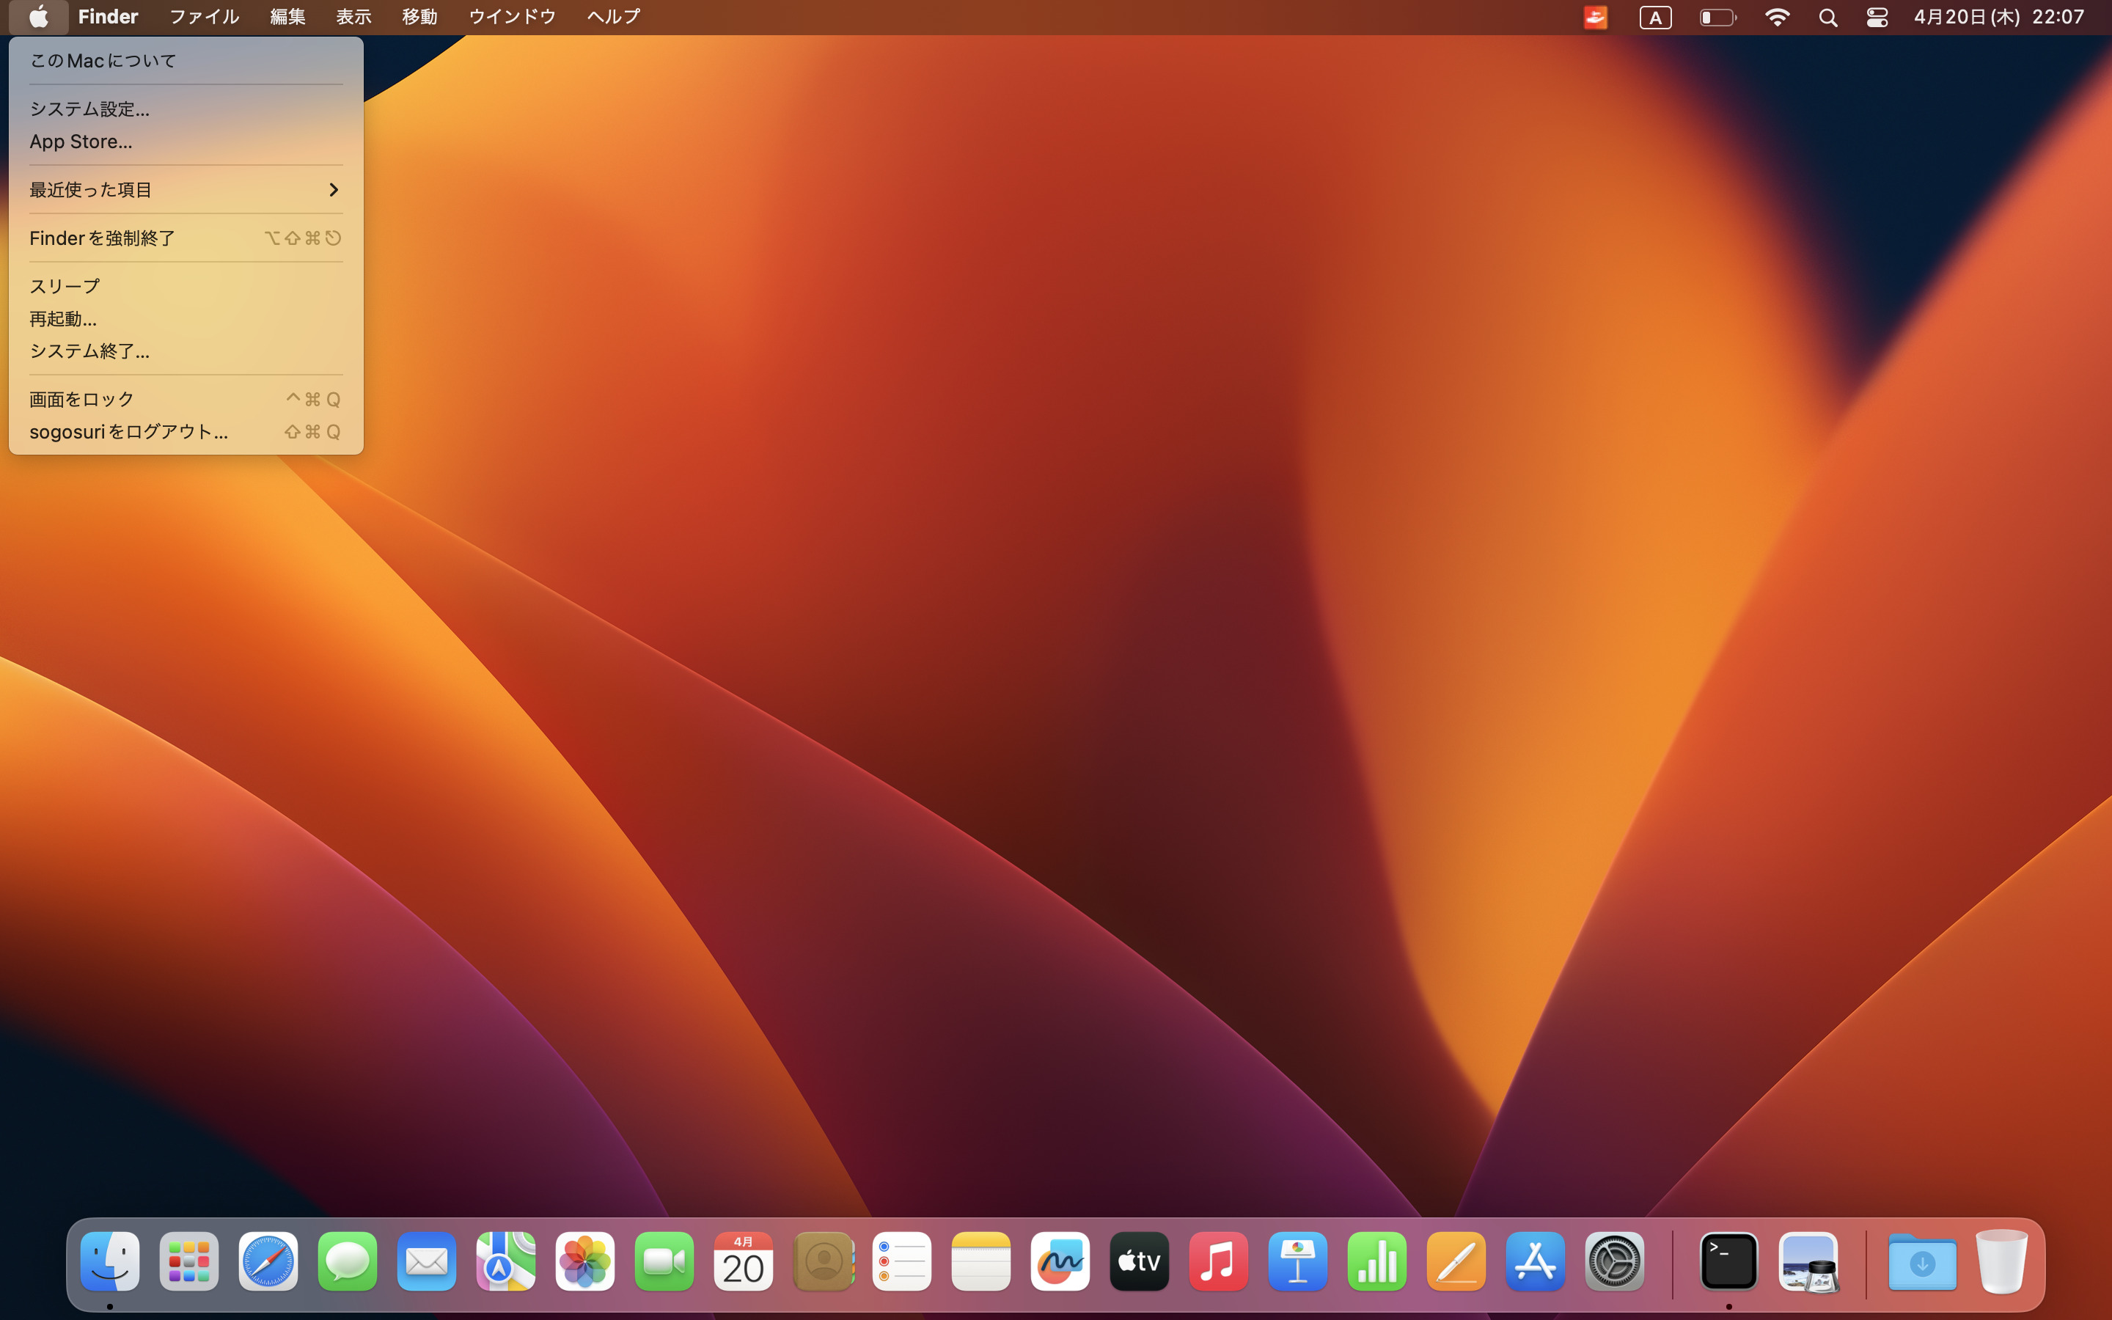The height and width of the screenshot is (1320, 2112).
Task: Open Control Center in menu bar
Action: click(x=1877, y=18)
